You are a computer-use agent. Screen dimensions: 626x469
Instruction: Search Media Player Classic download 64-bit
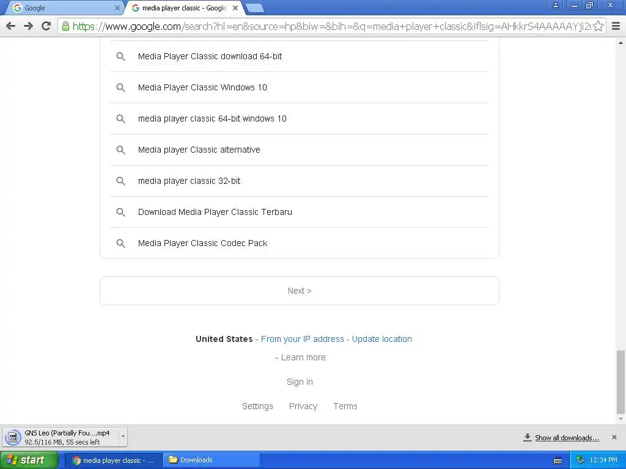point(300,56)
